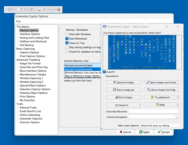Select Print Options in the tree
Viewport: 188px width, 145px height.
[28, 97]
